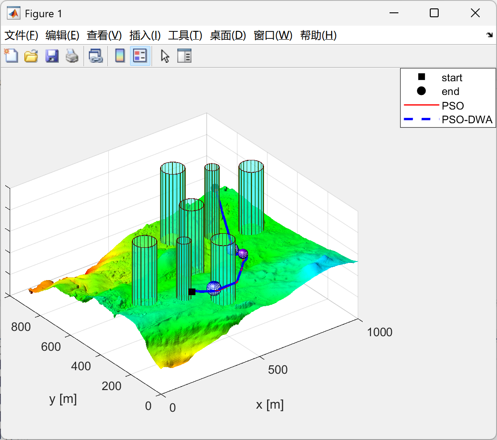Click the MATLAB logo in the title bar
The image size is (497, 440).
(14, 13)
